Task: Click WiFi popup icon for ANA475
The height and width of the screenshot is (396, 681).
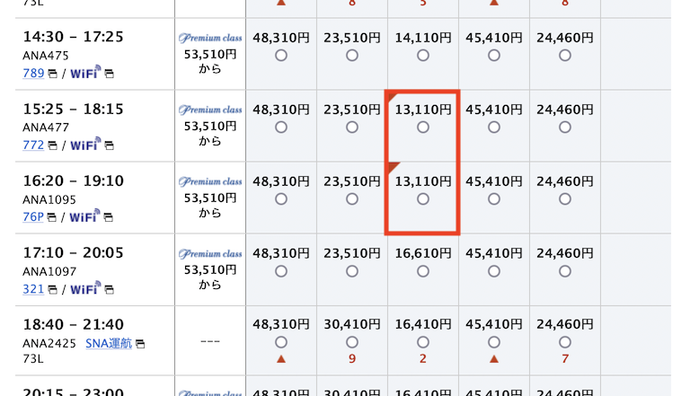Action: pos(109,74)
